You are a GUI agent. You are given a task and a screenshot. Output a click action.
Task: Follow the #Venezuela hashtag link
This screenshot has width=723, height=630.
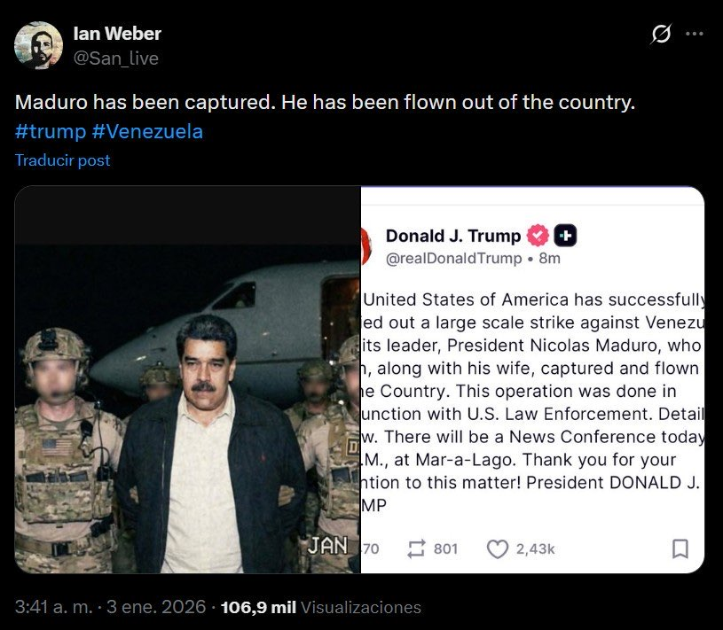[147, 131]
